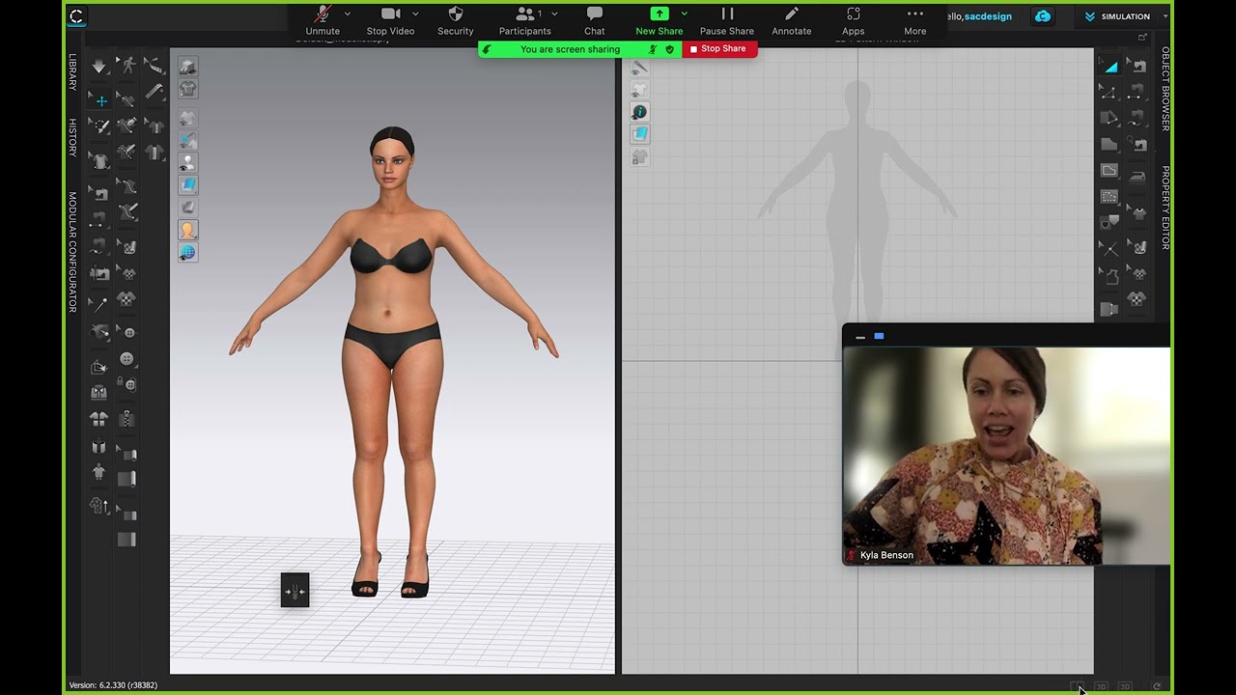Open the LIBRARY side tab
1236x695 pixels.
coord(72,72)
